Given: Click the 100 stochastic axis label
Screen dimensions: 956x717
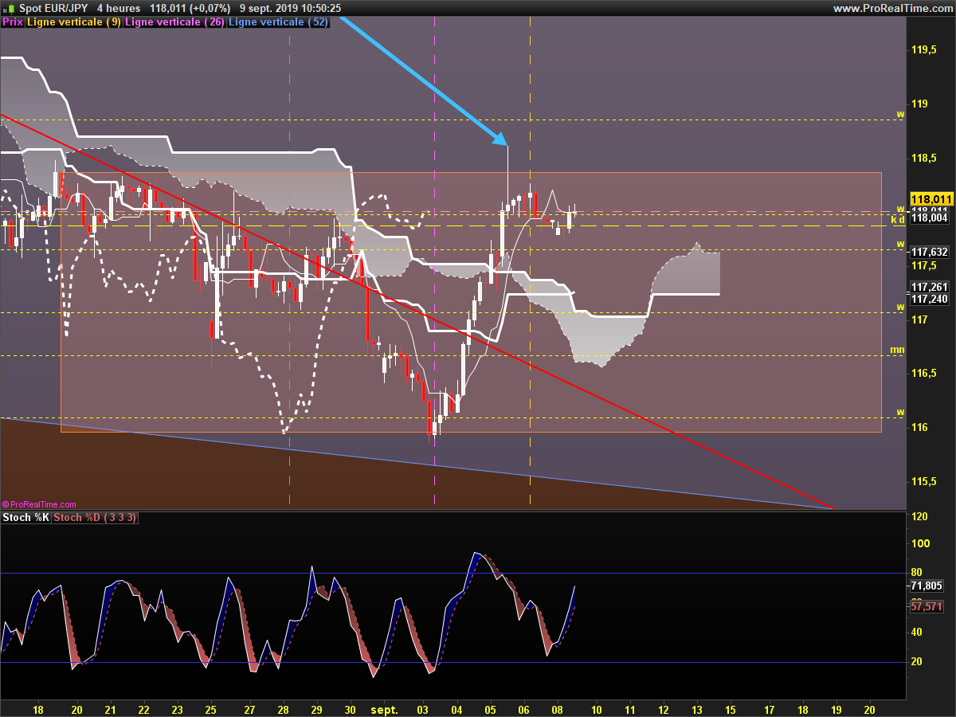Looking at the screenshot, I should coord(919,543).
